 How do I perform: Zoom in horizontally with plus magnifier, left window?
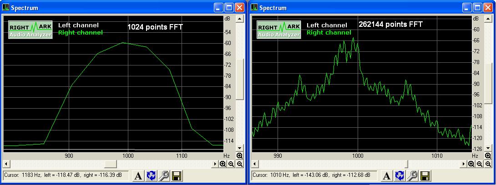click(x=223, y=164)
